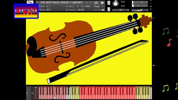
Task: Open the MIDI Ch [A] 1 dropdown
Action: [51, 10]
